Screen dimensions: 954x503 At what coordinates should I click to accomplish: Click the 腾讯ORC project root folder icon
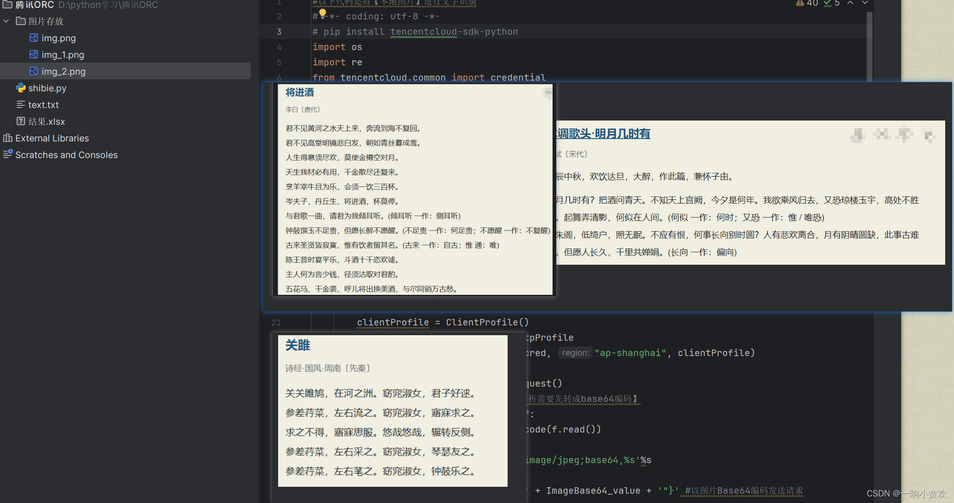(x=7, y=5)
